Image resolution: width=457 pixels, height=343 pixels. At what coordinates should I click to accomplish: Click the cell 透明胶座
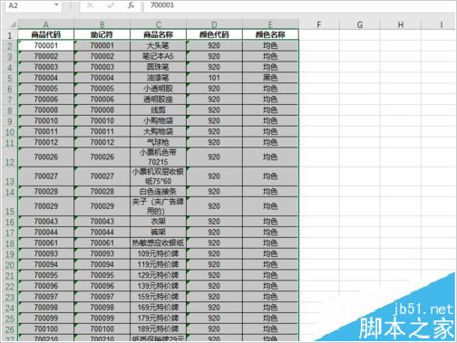click(x=158, y=100)
